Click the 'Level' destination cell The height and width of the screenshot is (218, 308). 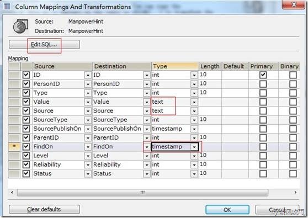tap(118, 156)
